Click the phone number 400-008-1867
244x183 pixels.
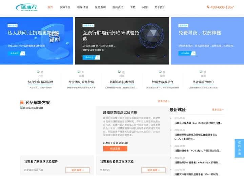point(222,7)
